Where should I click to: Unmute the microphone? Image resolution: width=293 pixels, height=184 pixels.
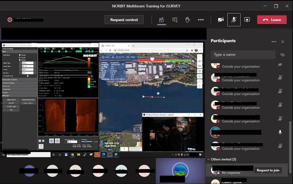click(x=234, y=20)
